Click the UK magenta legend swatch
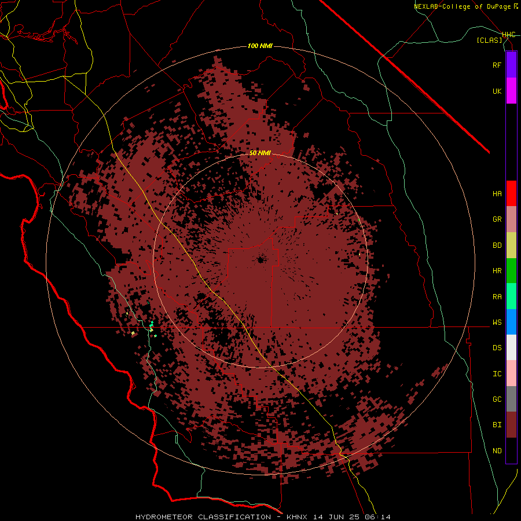Screen dimensions: 521x521 point(511,91)
